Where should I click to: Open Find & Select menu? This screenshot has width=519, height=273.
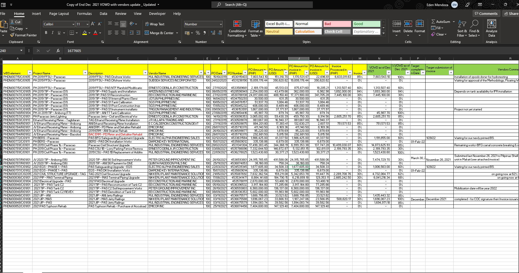474,29
